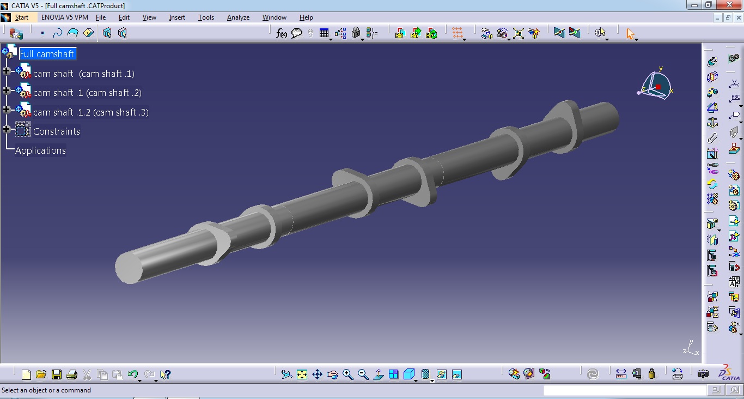Select the Isometric View icon
This screenshot has width=744, height=399.
[409, 374]
